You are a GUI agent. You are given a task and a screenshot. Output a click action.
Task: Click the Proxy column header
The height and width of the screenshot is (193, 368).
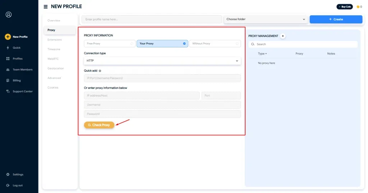299,54
